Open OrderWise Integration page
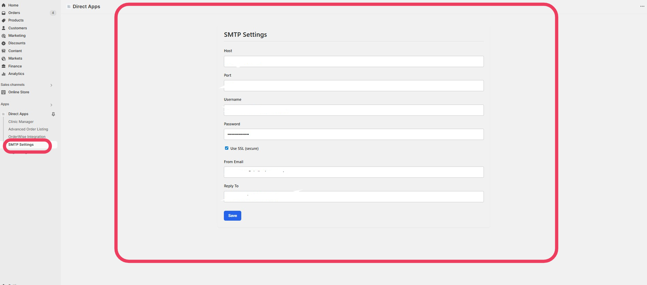Image resolution: width=647 pixels, height=285 pixels. coord(27,137)
